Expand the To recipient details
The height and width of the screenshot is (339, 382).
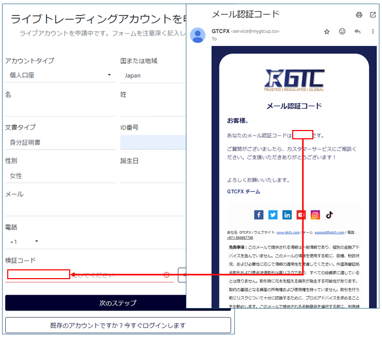(214, 39)
